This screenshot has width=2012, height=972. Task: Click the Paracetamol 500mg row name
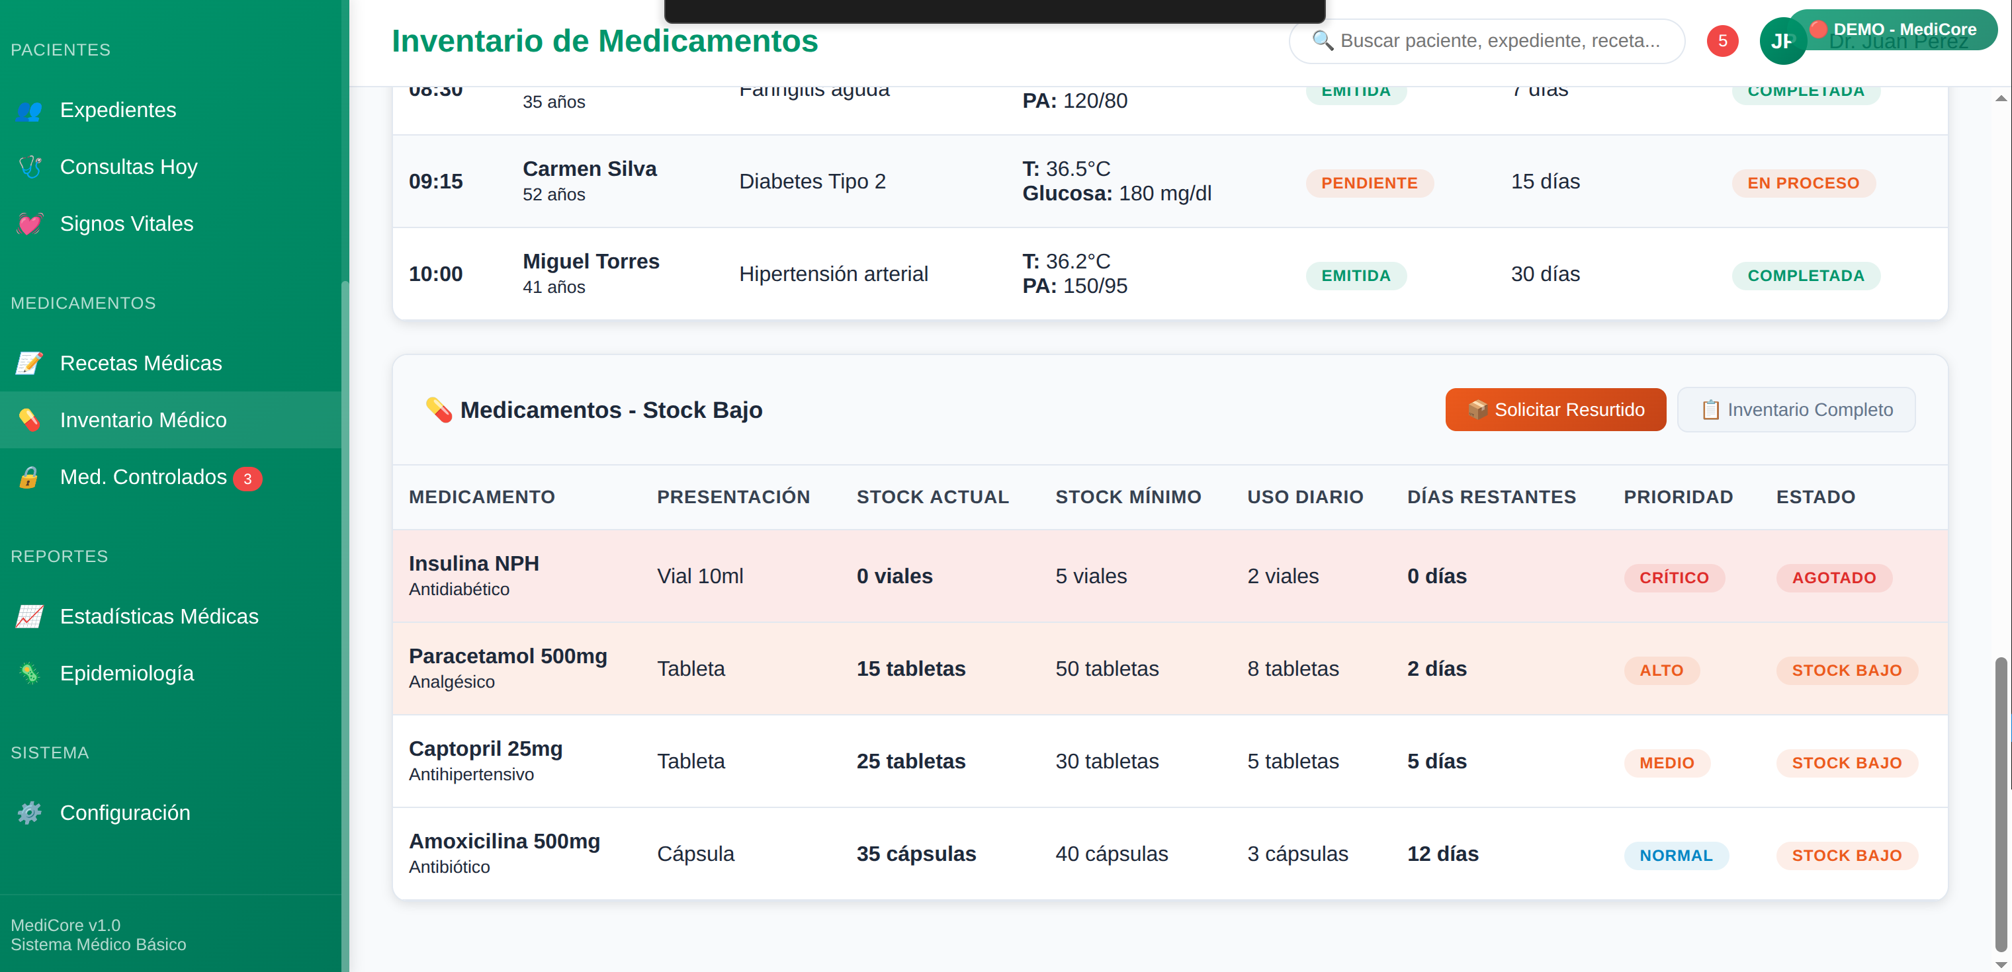507,656
